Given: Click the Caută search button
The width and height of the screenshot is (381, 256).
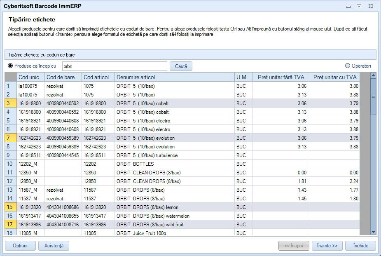Looking at the screenshot, I should point(181,66).
